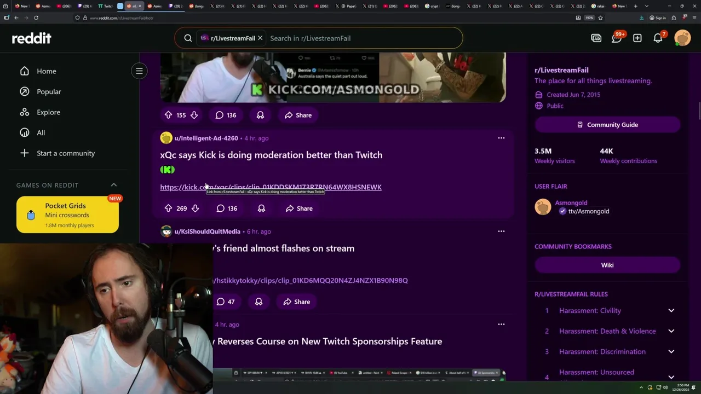Click the Asmongold user flair name
Image resolution: width=701 pixels, height=394 pixels.
pyautogui.click(x=571, y=202)
